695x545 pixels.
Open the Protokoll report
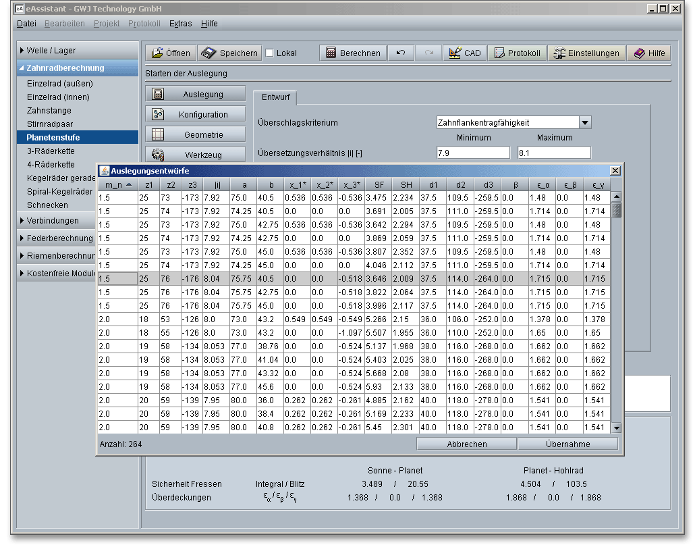click(x=517, y=53)
